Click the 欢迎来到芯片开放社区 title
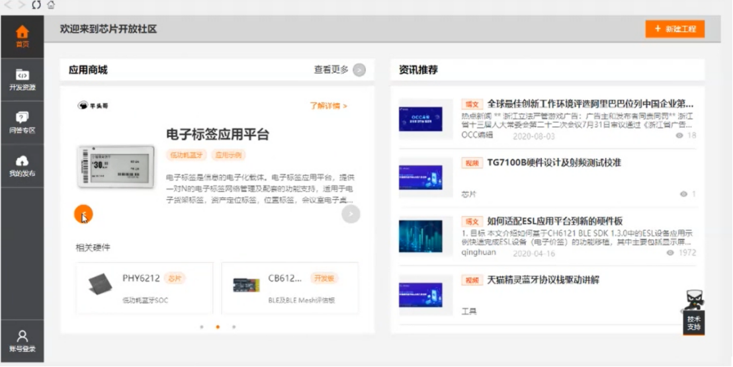Image resolution: width=733 pixels, height=367 pixels. 108,29
